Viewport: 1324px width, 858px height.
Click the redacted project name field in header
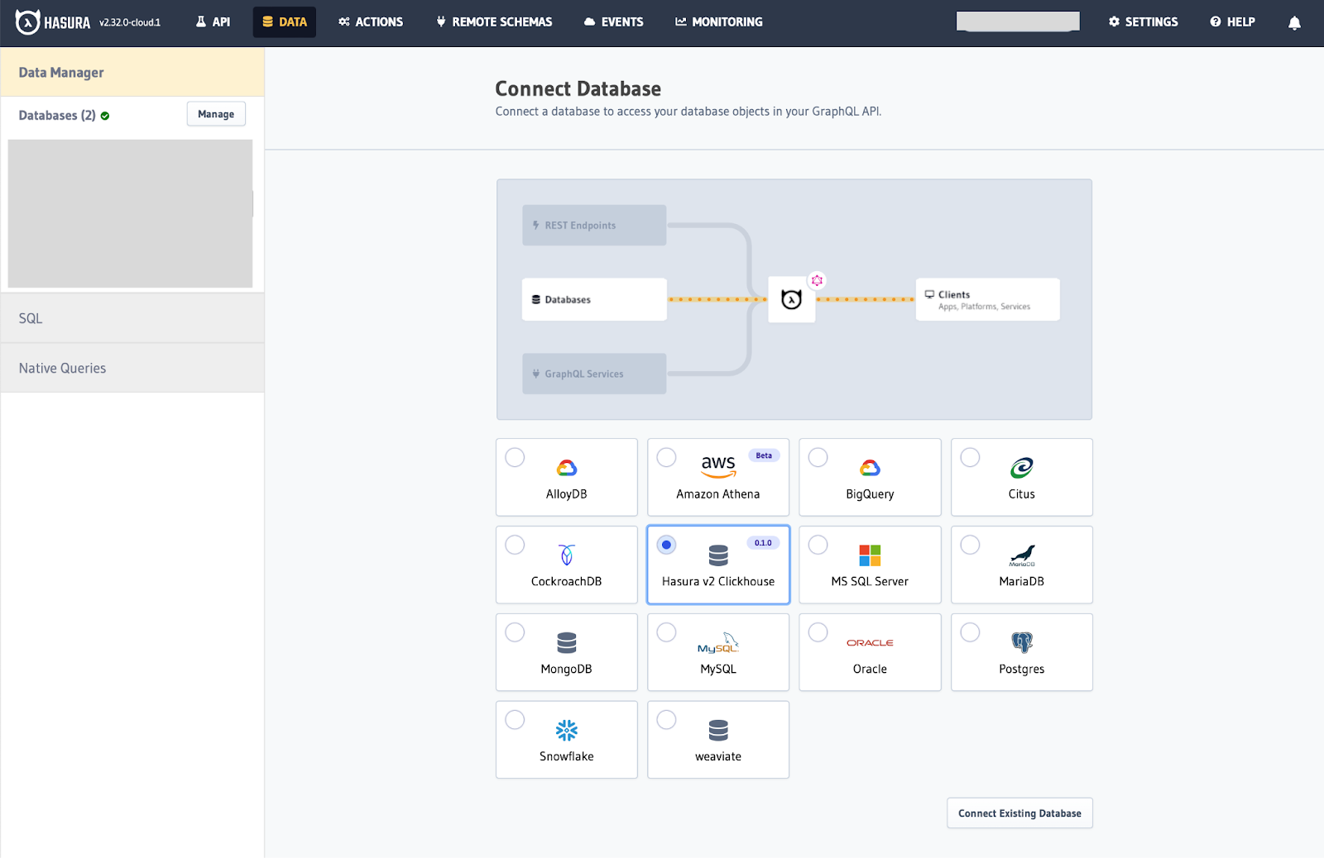(1018, 21)
